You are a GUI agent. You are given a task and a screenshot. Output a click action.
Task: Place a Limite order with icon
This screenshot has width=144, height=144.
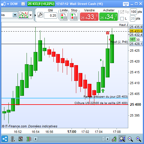coord(64,17)
